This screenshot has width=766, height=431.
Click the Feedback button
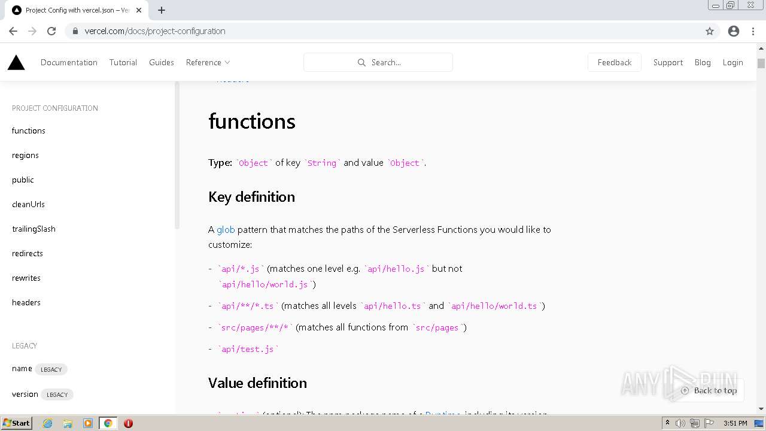coord(614,62)
